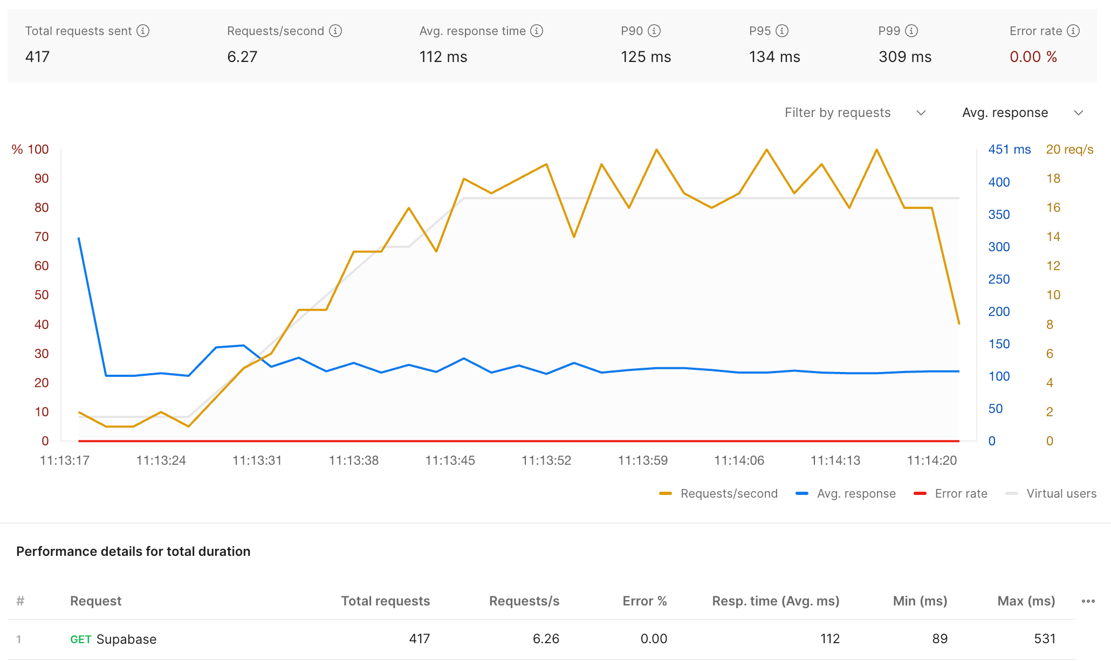Toggle Error rate series in chart legend
The image size is (1111, 661).
tap(950, 493)
